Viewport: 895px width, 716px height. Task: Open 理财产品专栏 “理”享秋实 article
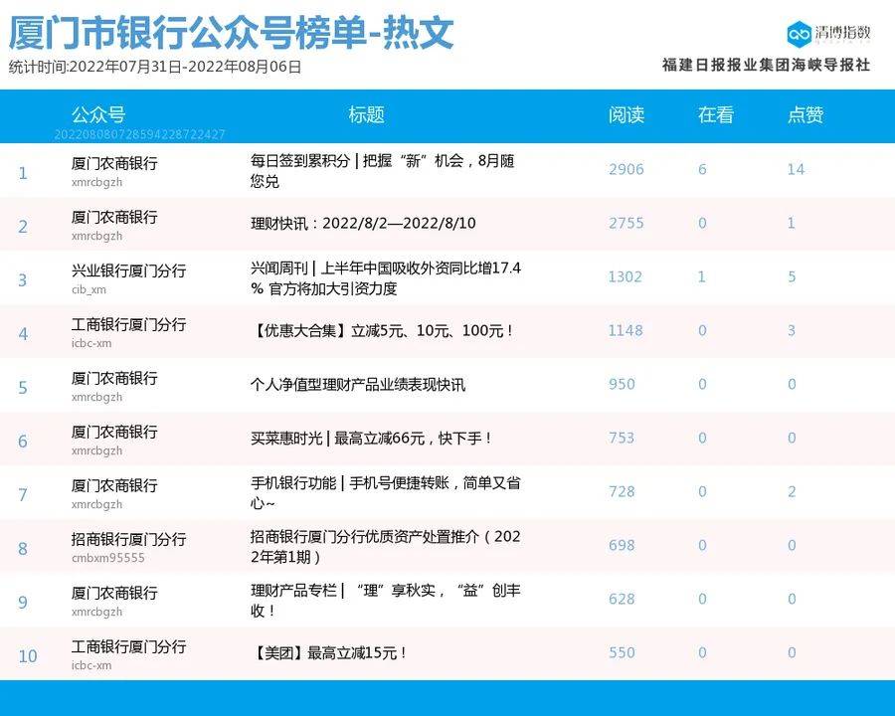385,600
